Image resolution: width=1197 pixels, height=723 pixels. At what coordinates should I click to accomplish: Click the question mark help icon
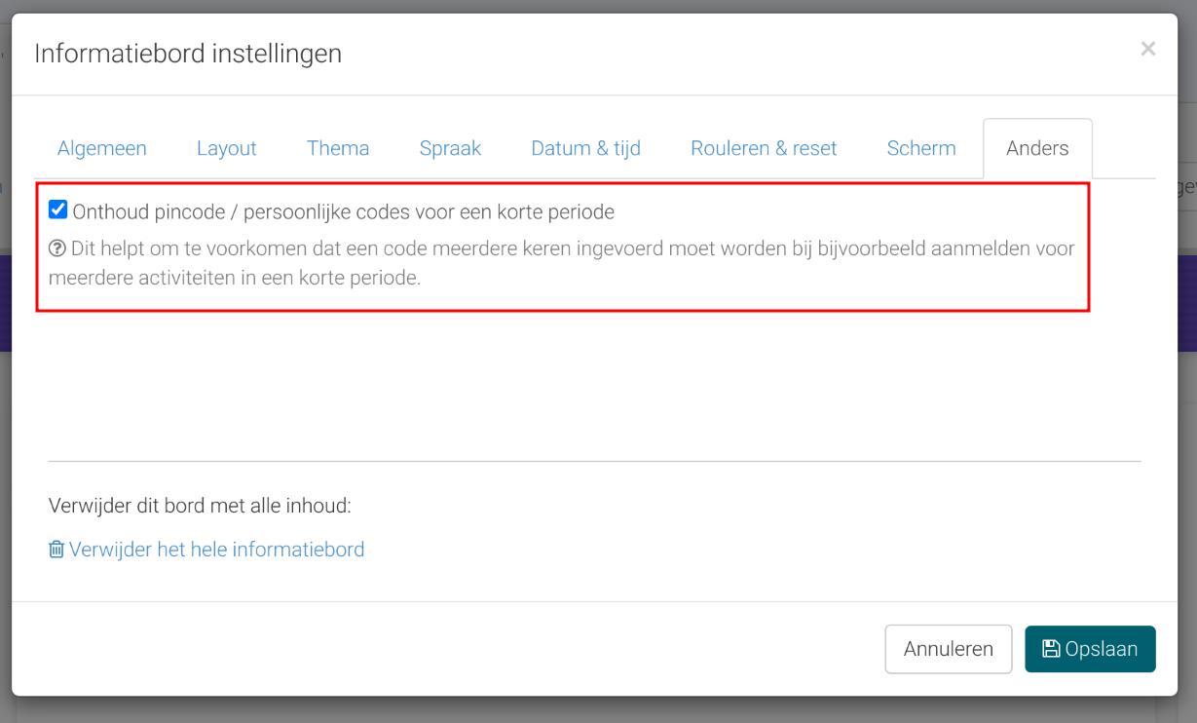click(x=56, y=248)
